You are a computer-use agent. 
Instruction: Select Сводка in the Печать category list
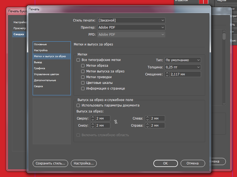[x=52, y=86]
